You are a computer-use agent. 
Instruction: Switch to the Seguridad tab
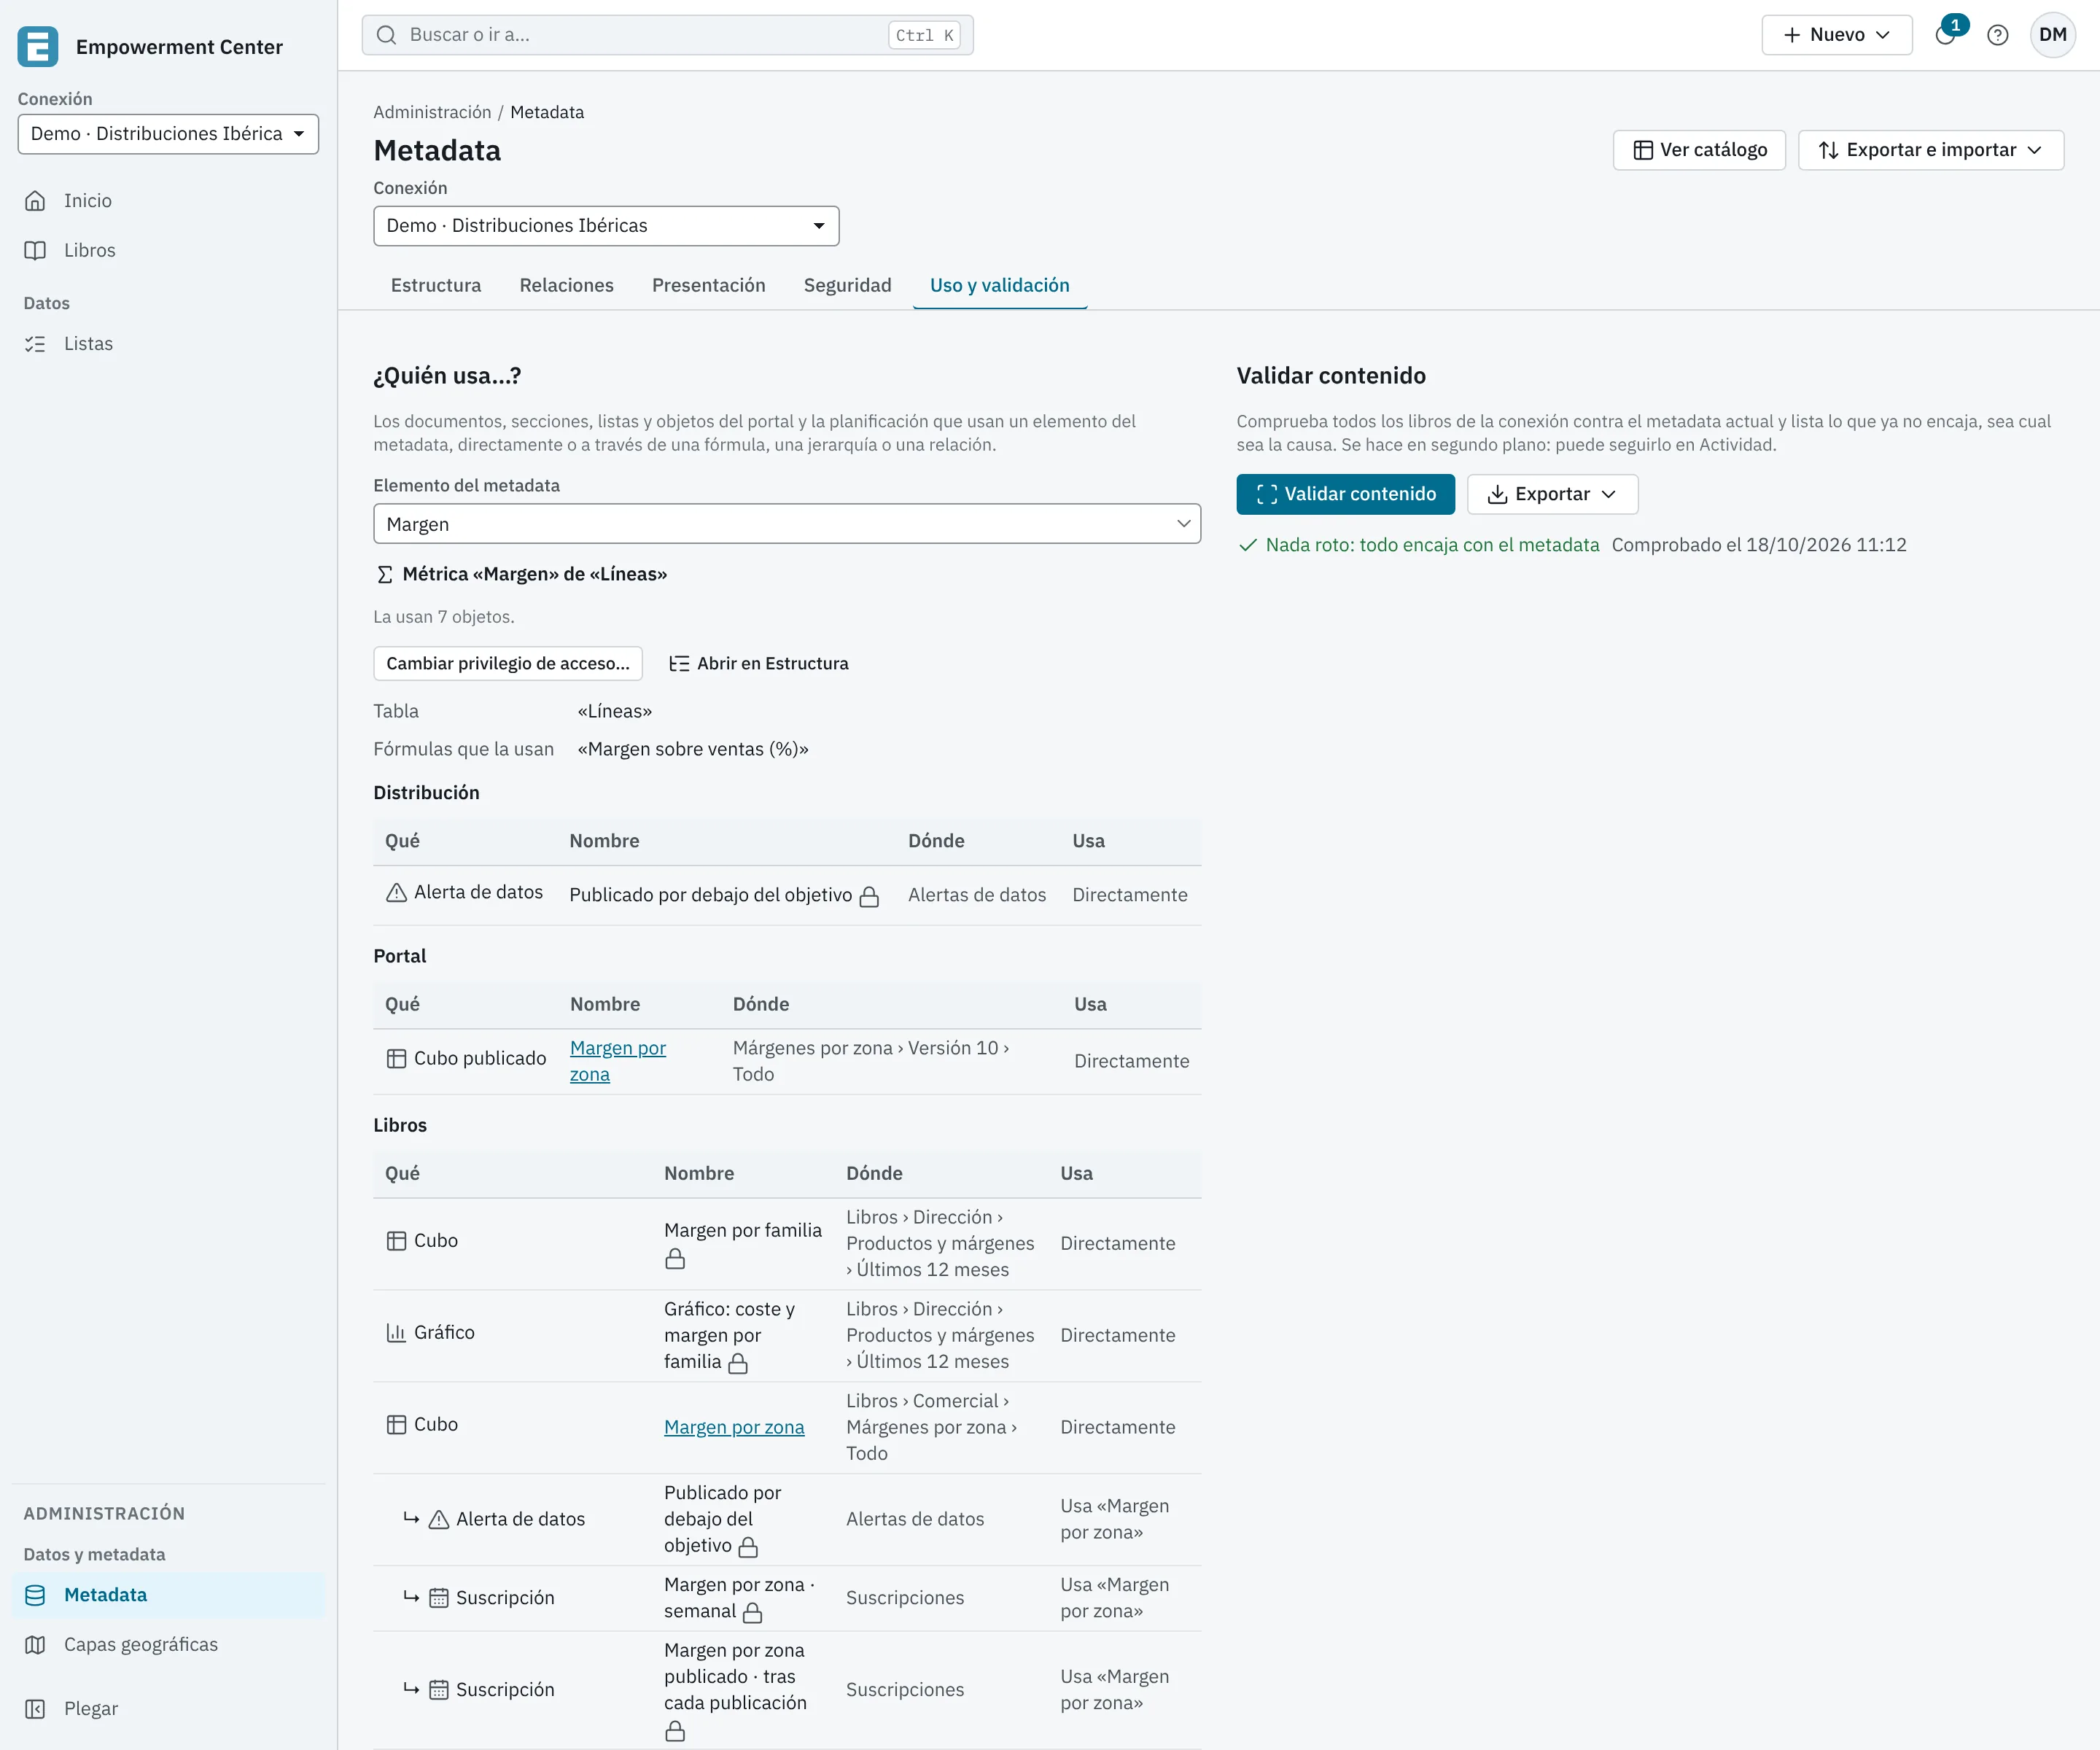click(x=848, y=286)
